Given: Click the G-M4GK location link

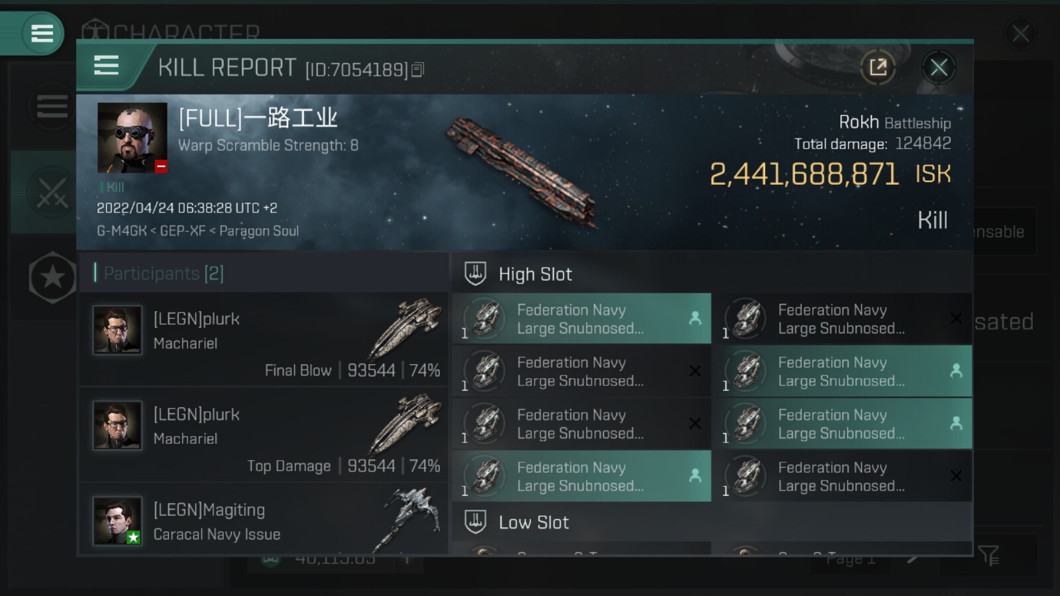Looking at the screenshot, I should (x=121, y=231).
